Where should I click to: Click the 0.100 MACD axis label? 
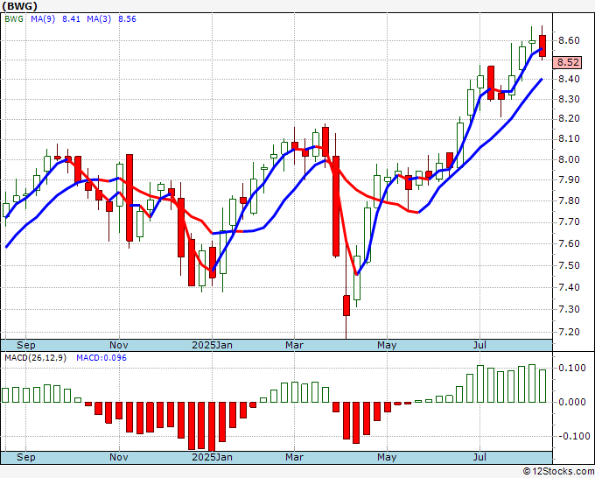tap(571, 368)
